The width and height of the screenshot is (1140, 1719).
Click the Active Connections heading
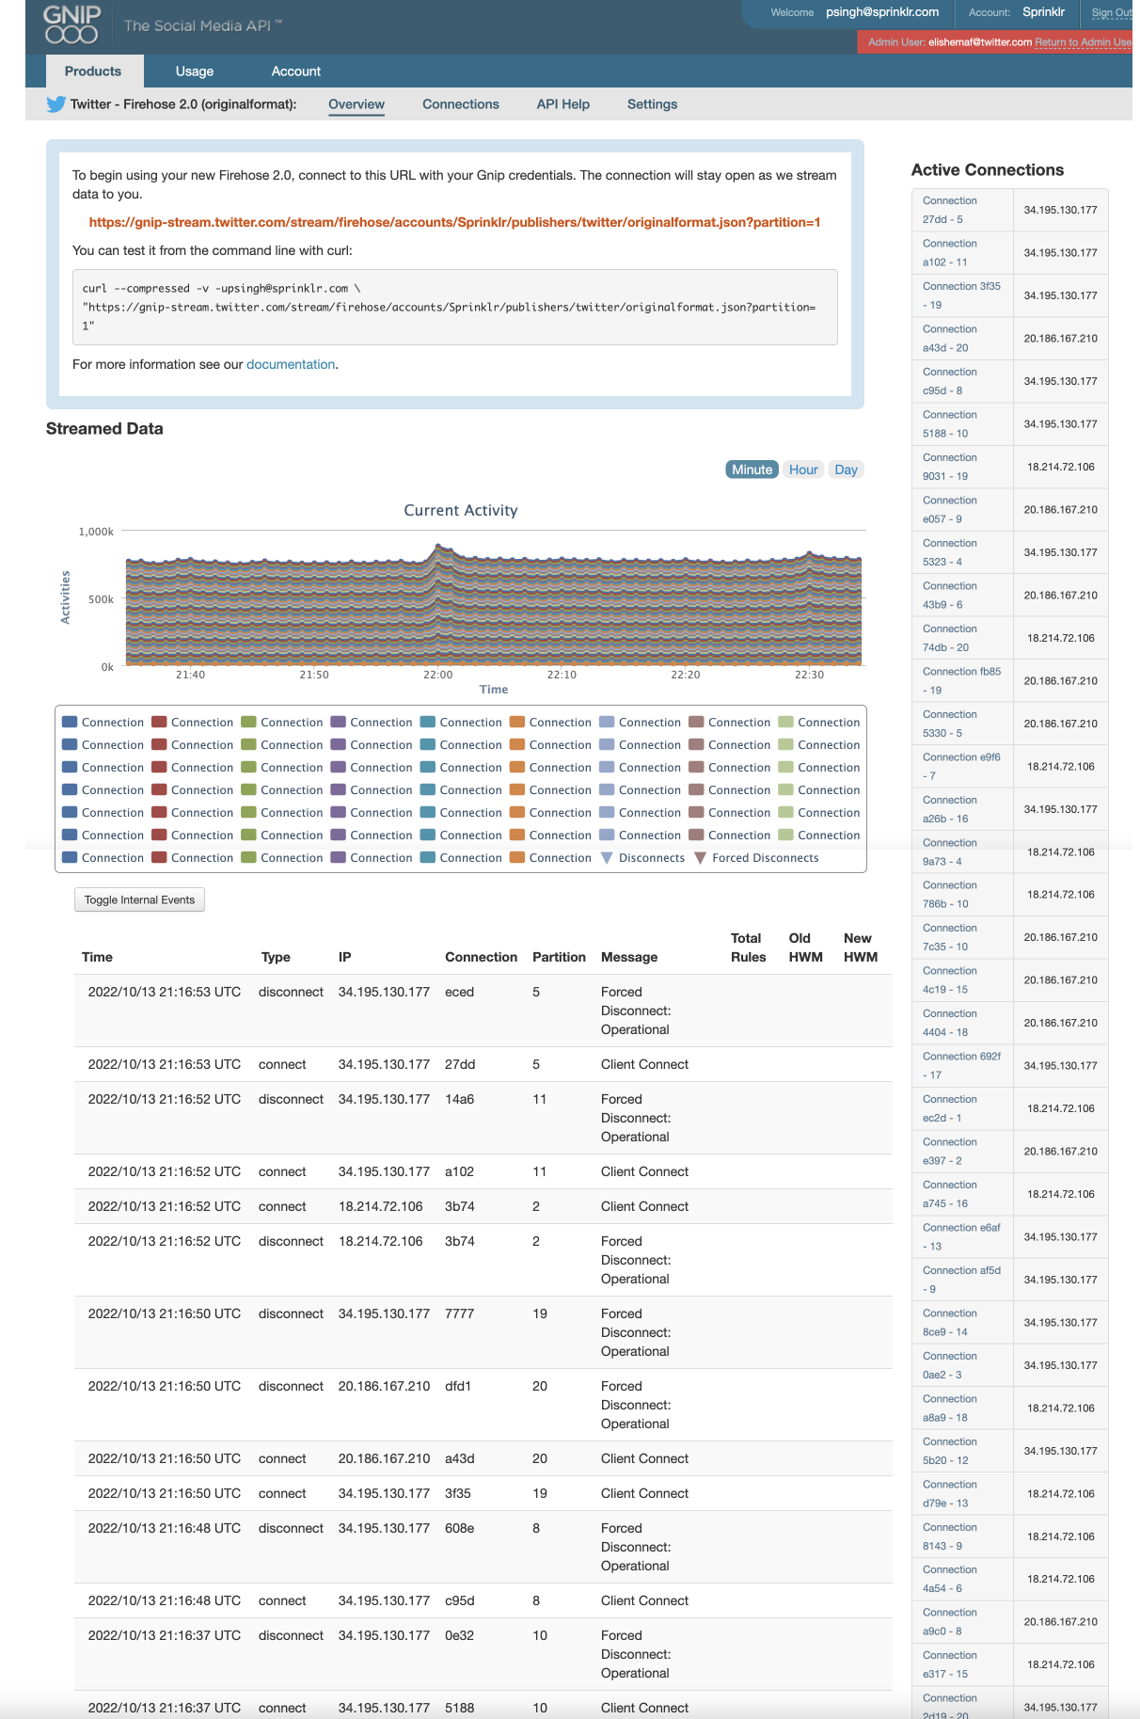tap(988, 170)
